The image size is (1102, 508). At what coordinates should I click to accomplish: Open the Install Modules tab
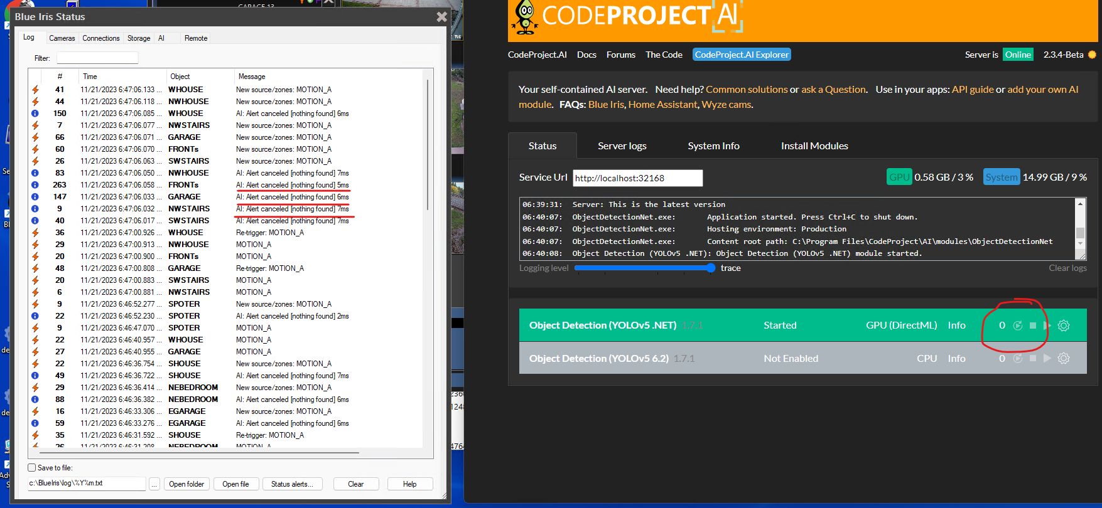point(814,146)
